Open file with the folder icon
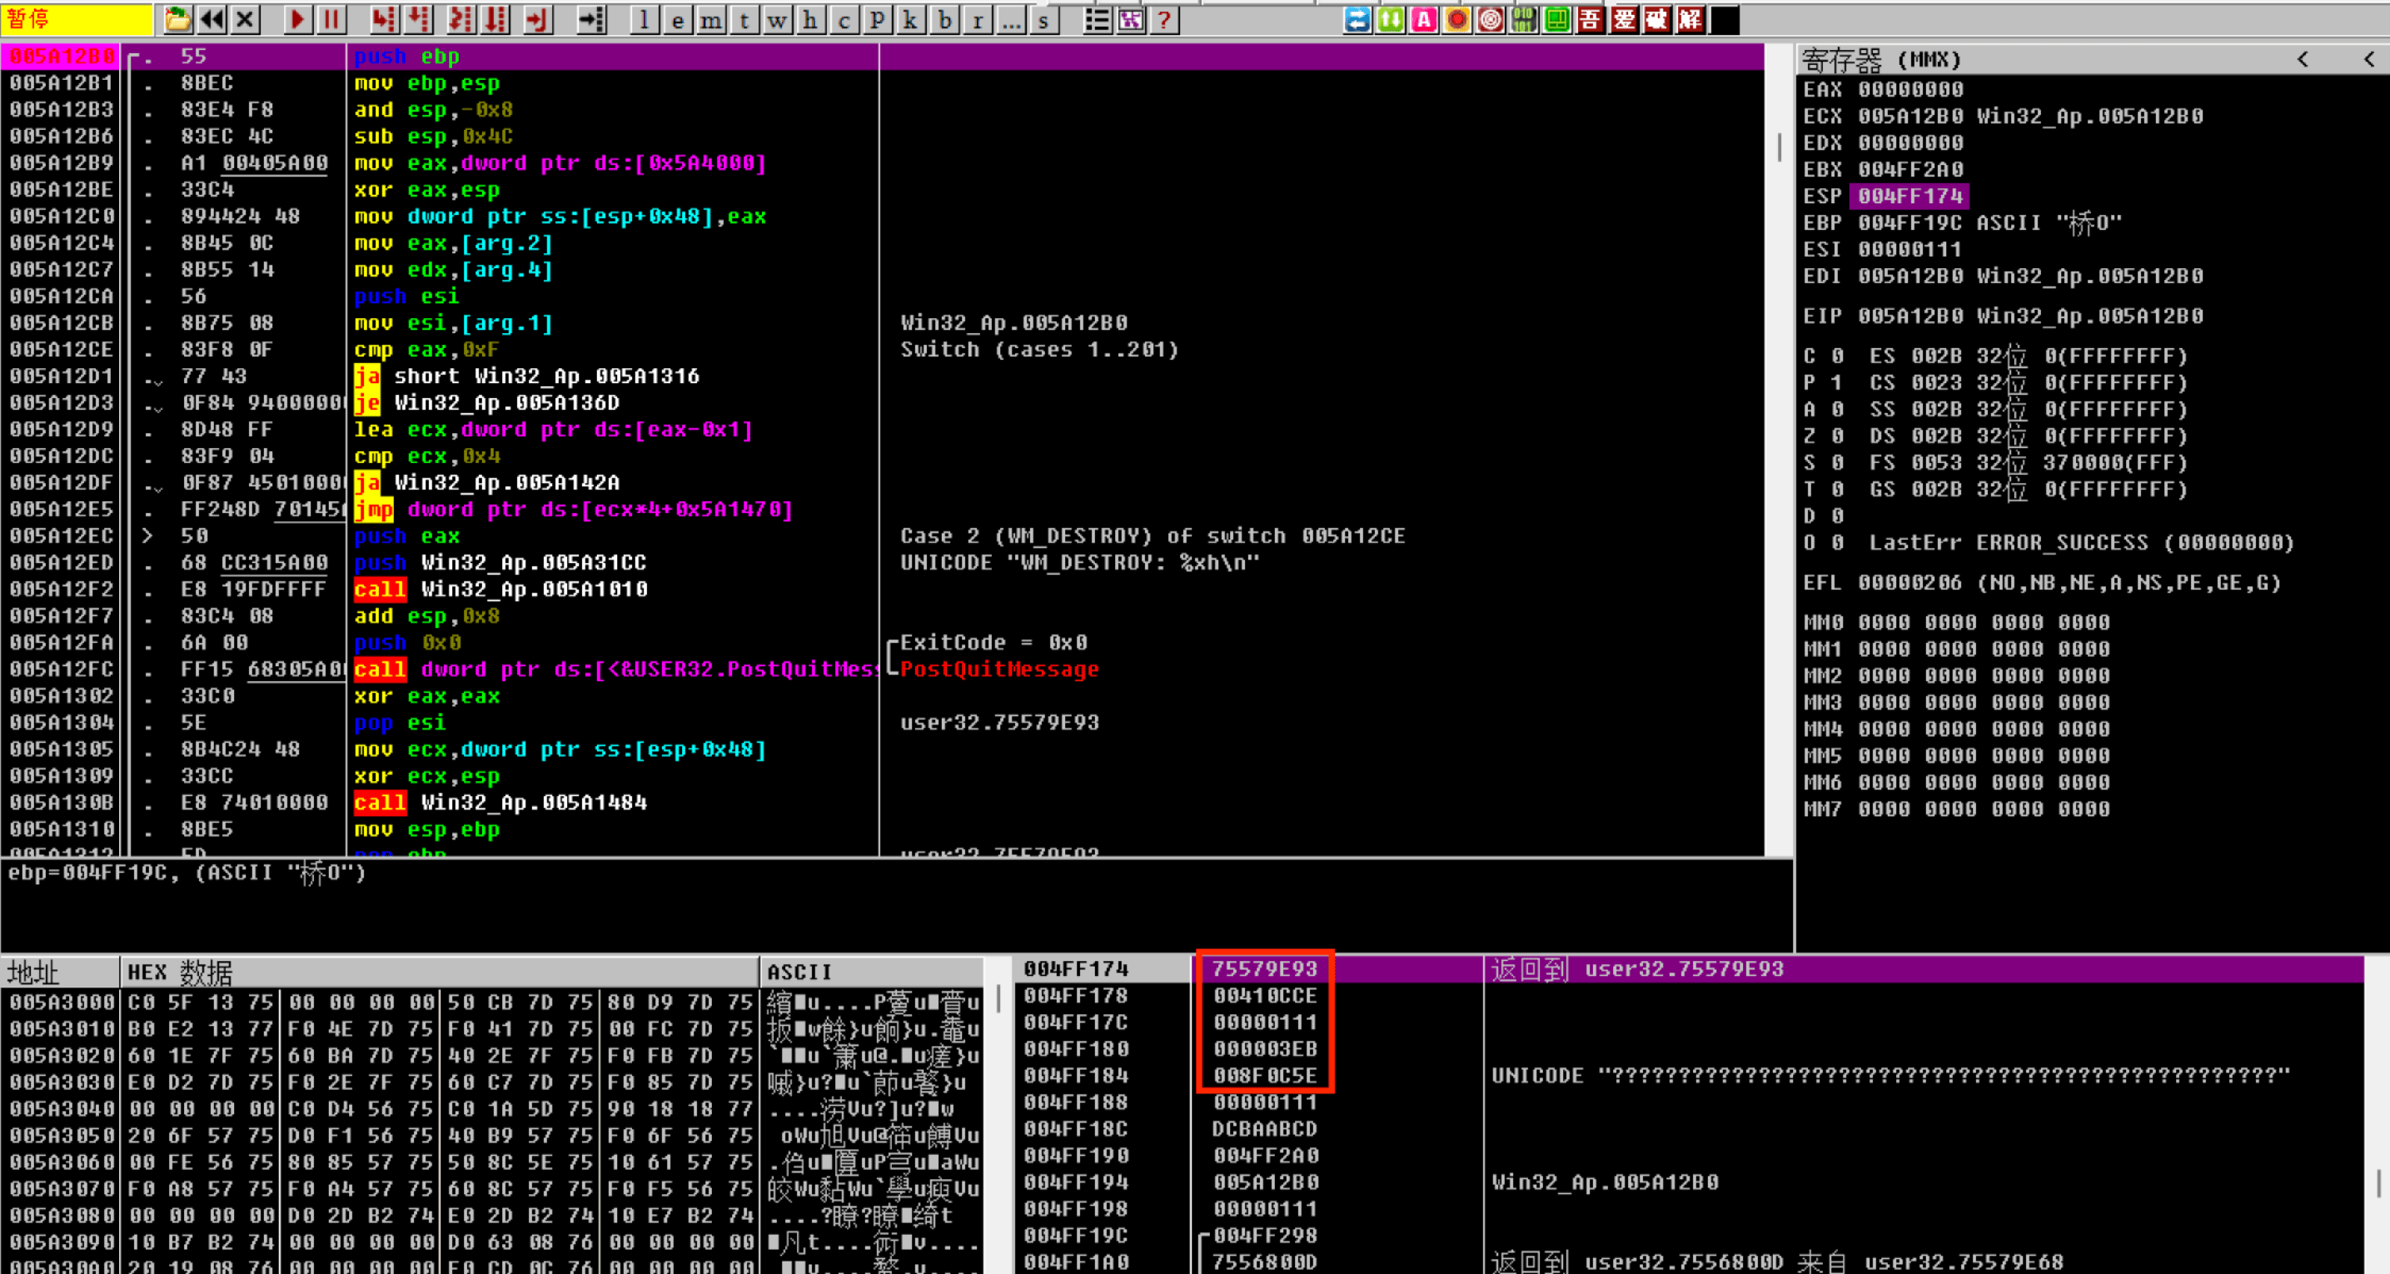The image size is (2390, 1274). point(177,19)
